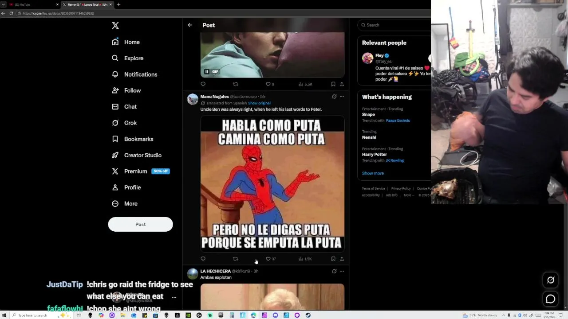Open the Accessibility footer link
The image size is (568, 319).
pyautogui.click(x=371, y=195)
